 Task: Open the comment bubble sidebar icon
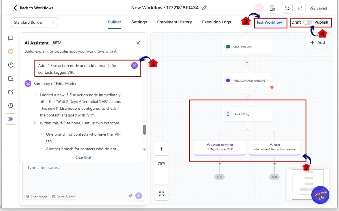pos(11,38)
